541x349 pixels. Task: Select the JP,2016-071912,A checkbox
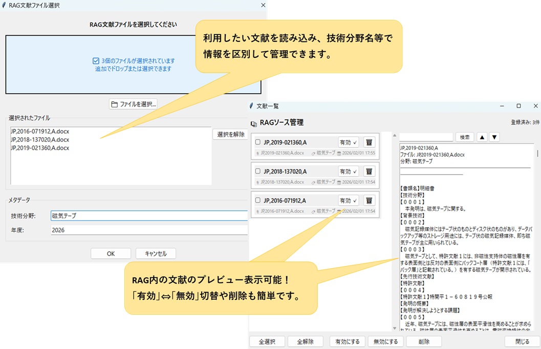point(258,201)
